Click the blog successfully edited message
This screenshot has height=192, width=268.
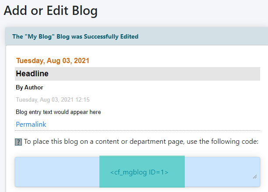click(x=75, y=36)
